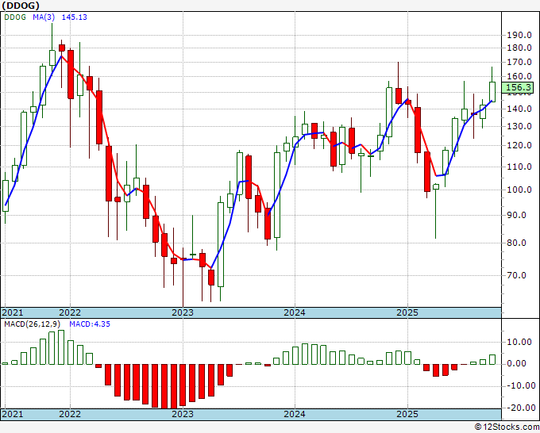This screenshot has width=540, height=433.
Task: Click 2024 on the MACD panel timeline
Action: tap(295, 414)
